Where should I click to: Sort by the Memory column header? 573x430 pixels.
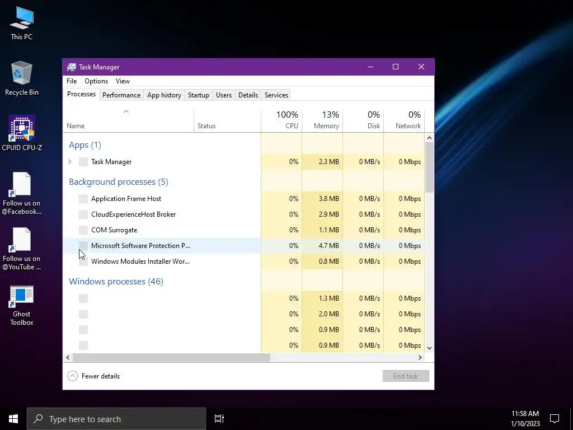tap(322, 121)
